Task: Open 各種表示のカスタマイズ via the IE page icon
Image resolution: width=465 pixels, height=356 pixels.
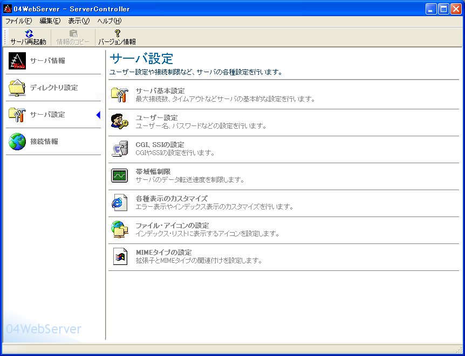Action: (120, 203)
